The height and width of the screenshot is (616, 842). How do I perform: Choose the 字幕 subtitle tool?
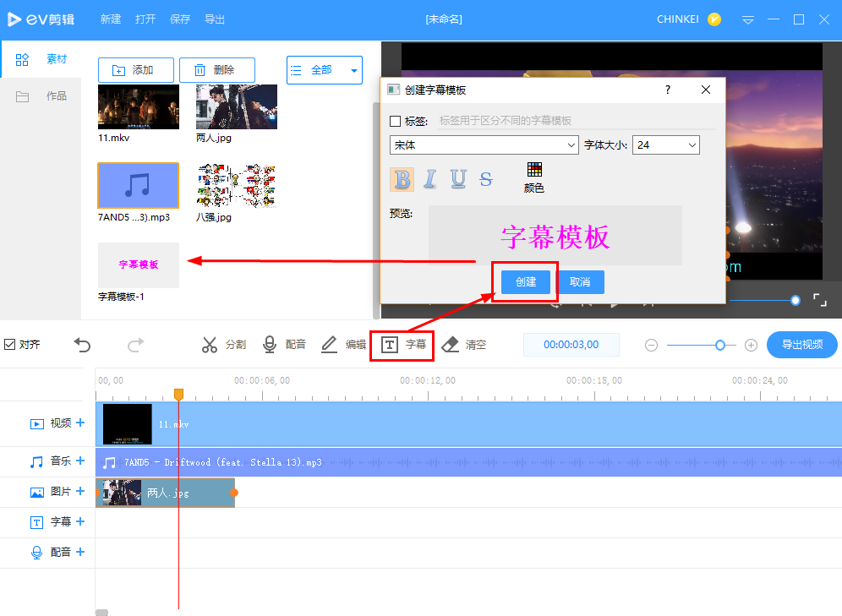pos(402,345)
